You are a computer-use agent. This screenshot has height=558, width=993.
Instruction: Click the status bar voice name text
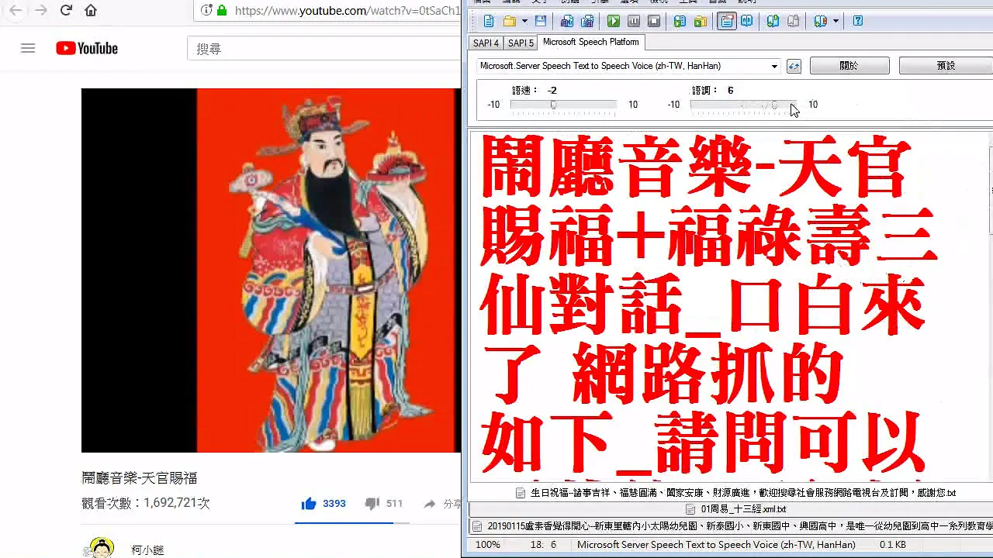click(716, 545)
